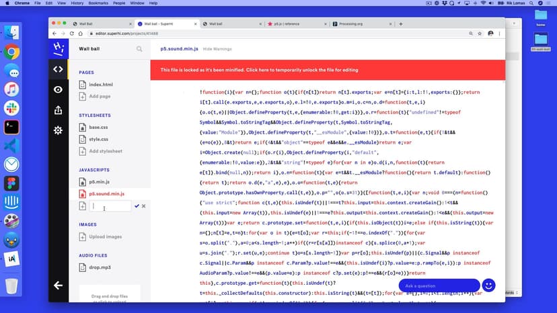The width and height of the screenshot is (557, 313).
Task: Click the red banner to unlock file
Action: [259, 70]
